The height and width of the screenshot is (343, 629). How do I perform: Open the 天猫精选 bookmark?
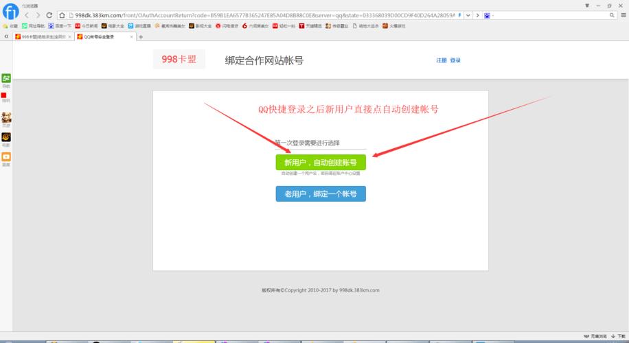[x=310, y=25]
